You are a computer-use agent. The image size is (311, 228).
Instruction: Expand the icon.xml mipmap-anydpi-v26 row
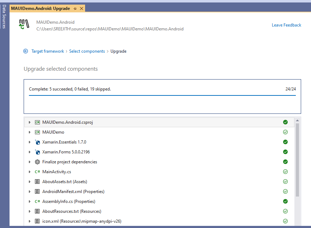(30, 221)
